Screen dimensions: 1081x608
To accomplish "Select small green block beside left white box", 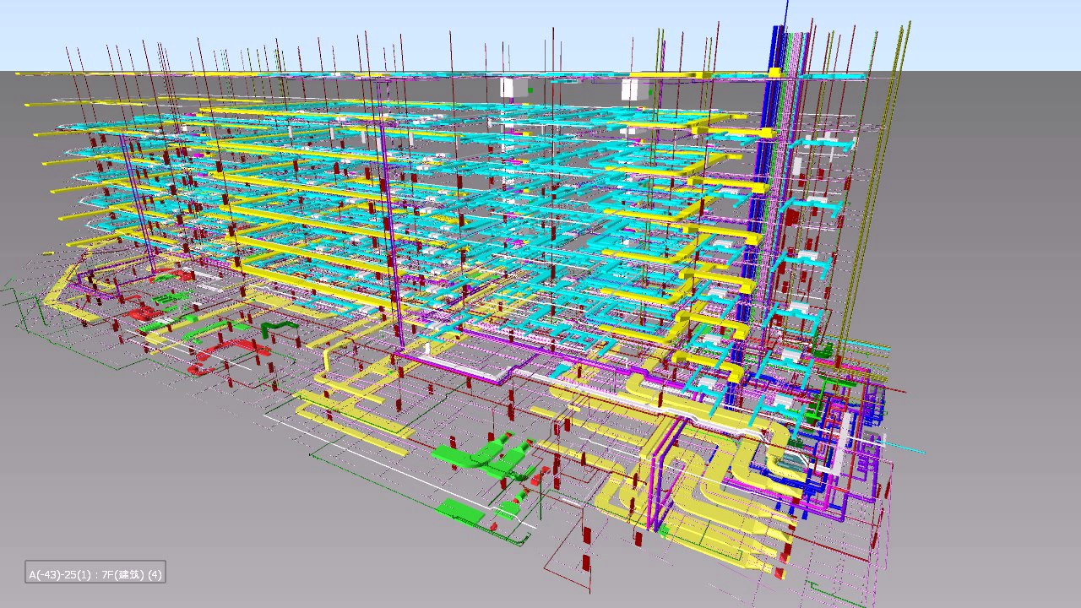I will pos(530,87).
